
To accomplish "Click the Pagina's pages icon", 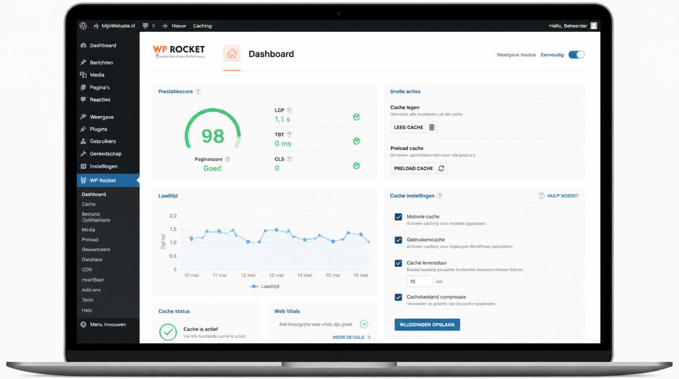I will pyautogui.click(x=83, y=87).
